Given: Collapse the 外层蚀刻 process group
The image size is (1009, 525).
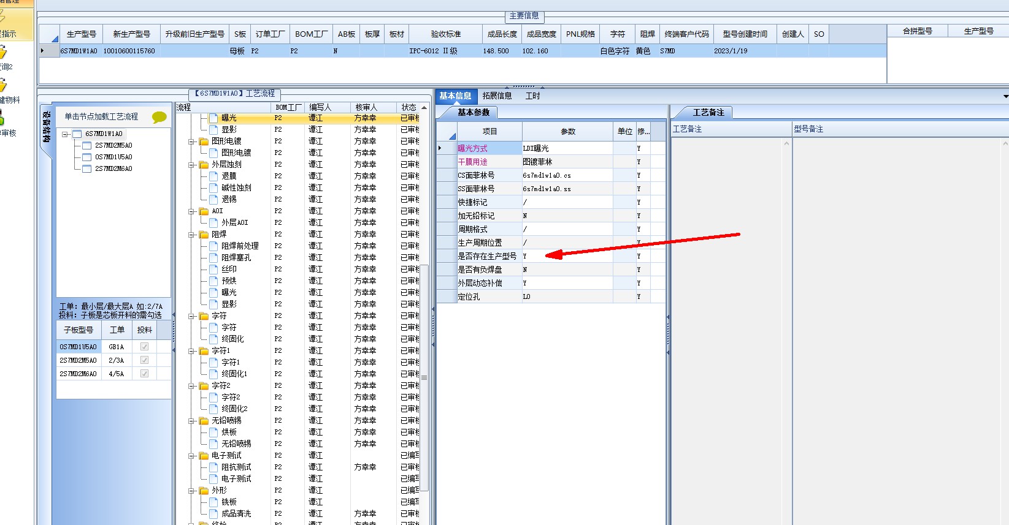Looking at the screenshot, I should [192, 165].
